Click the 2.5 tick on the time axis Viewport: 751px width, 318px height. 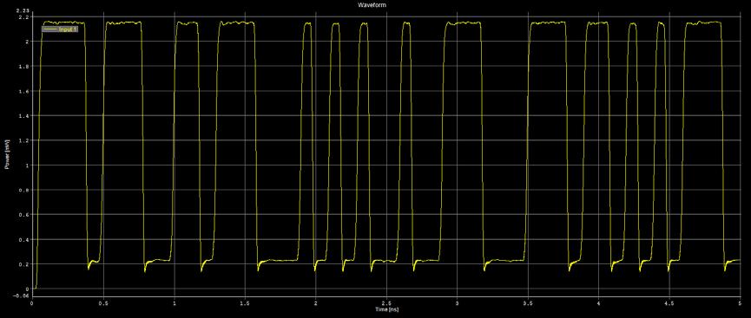386,303
